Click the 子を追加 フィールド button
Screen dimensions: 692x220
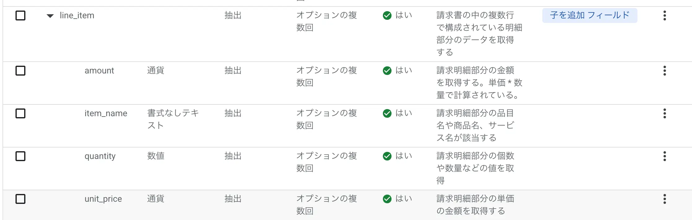[x=589, y=15]
